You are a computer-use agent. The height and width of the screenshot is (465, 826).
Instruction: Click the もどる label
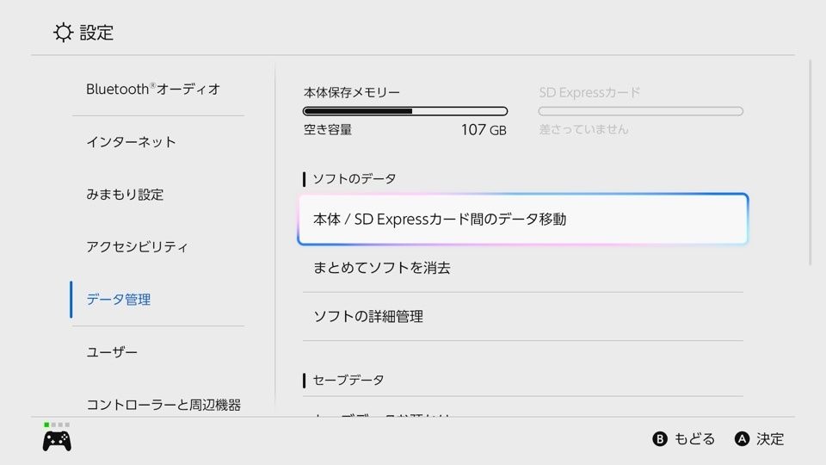coord(694,439)
